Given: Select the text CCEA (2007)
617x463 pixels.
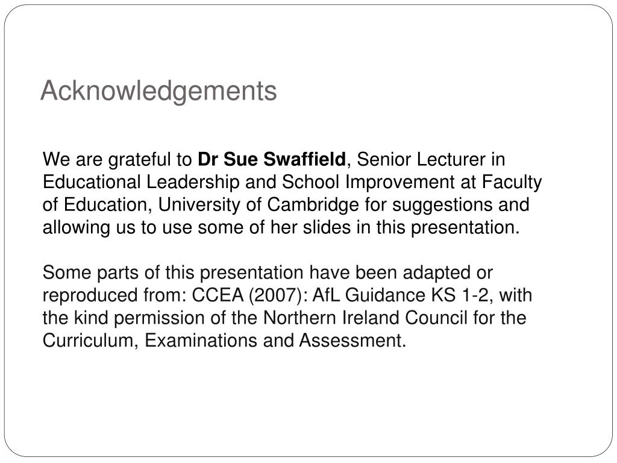Looking at the screenshot, I should tap(246, 295).
